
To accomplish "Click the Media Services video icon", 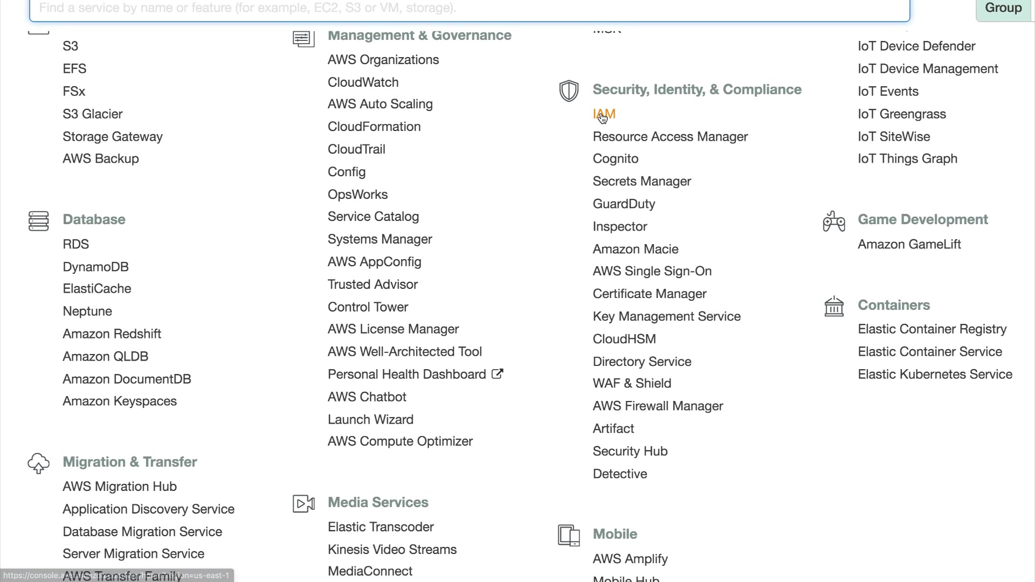I will (303, 503).
